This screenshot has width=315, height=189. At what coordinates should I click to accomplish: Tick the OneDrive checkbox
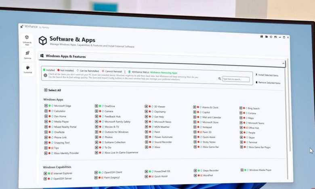click(x=96, y=106)
